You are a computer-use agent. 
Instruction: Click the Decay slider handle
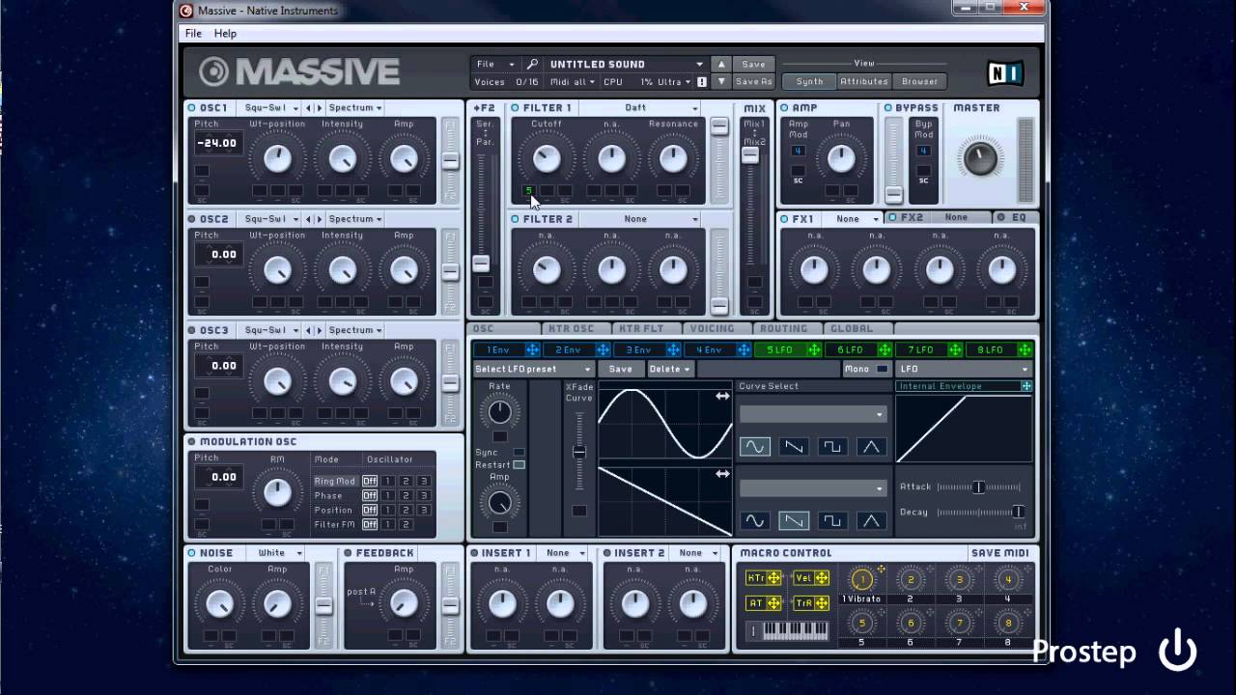[1017, 512]
